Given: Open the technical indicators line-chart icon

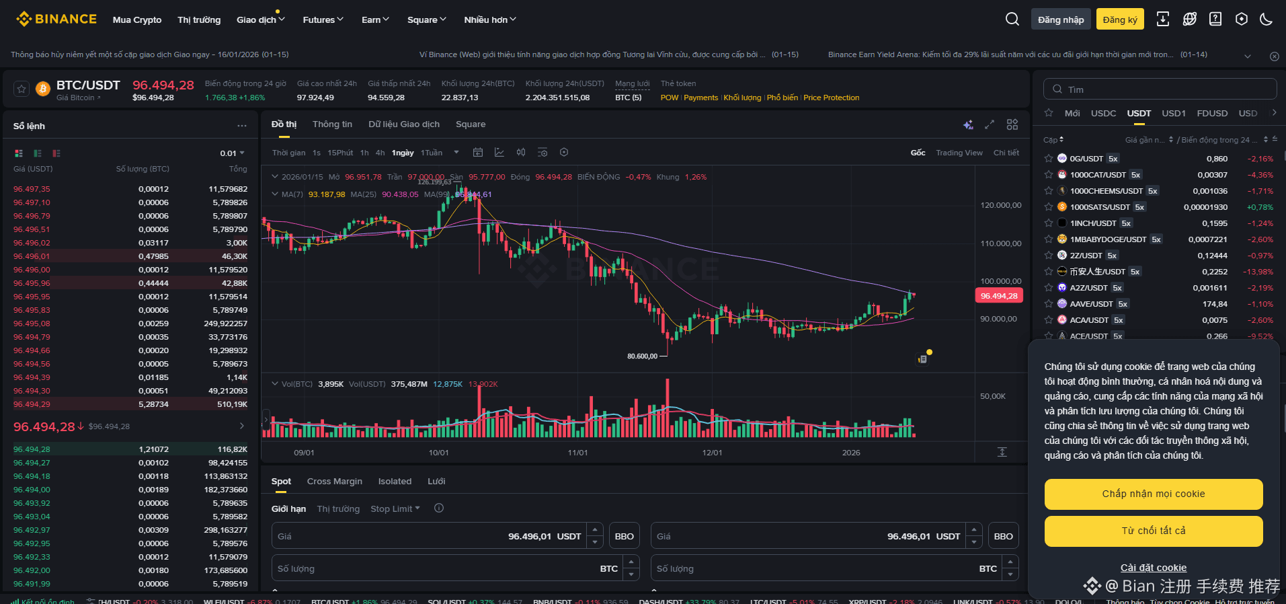Looking at the screenshot, I should 499,153.
